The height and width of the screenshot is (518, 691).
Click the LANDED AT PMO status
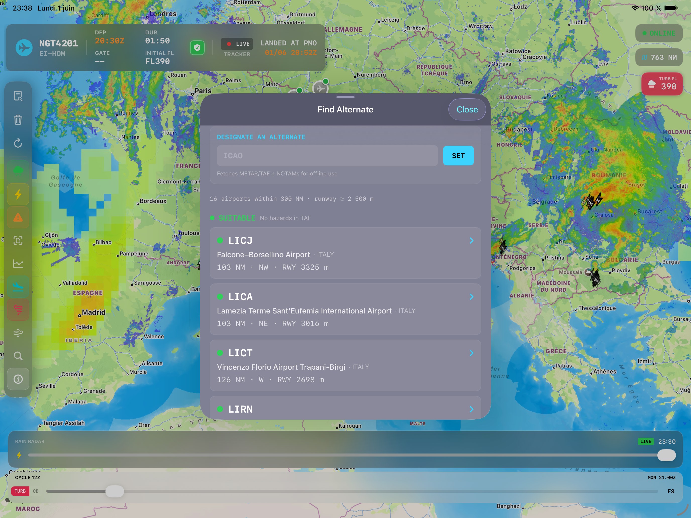coord(289,43)
